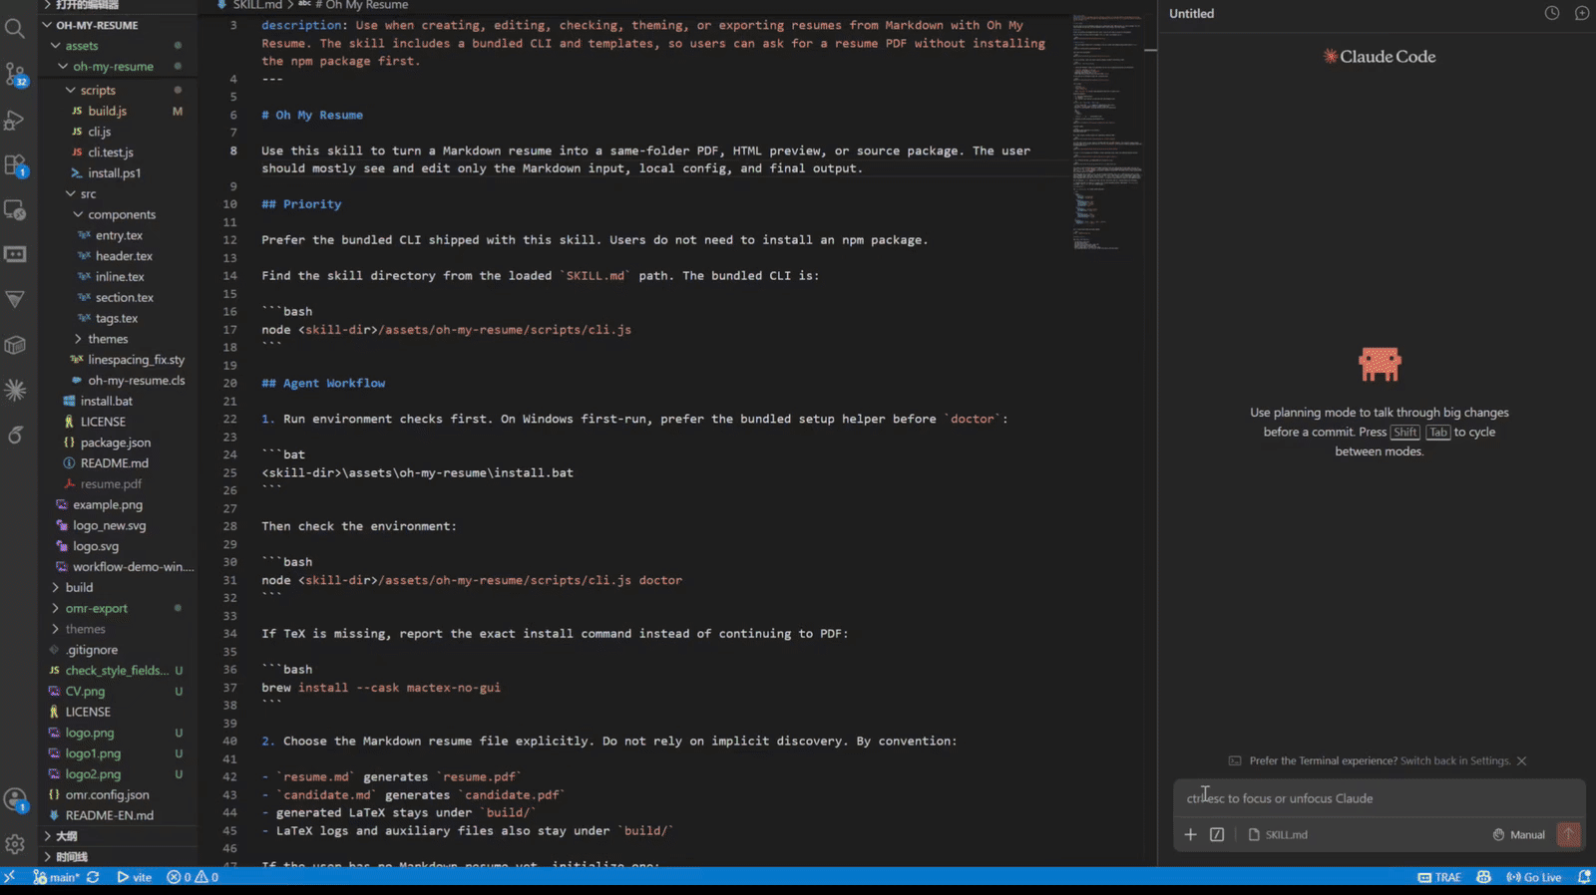Expand the build folder

(79, 587)
